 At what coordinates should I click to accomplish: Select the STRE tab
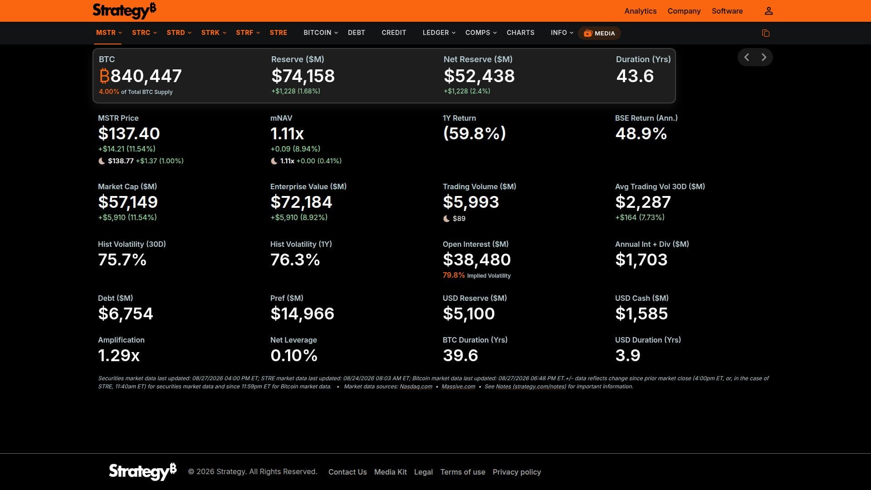click(279, 33)
